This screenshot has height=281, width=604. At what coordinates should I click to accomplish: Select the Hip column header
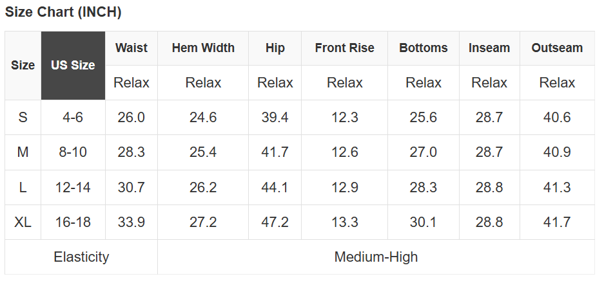tap(275, 48)
